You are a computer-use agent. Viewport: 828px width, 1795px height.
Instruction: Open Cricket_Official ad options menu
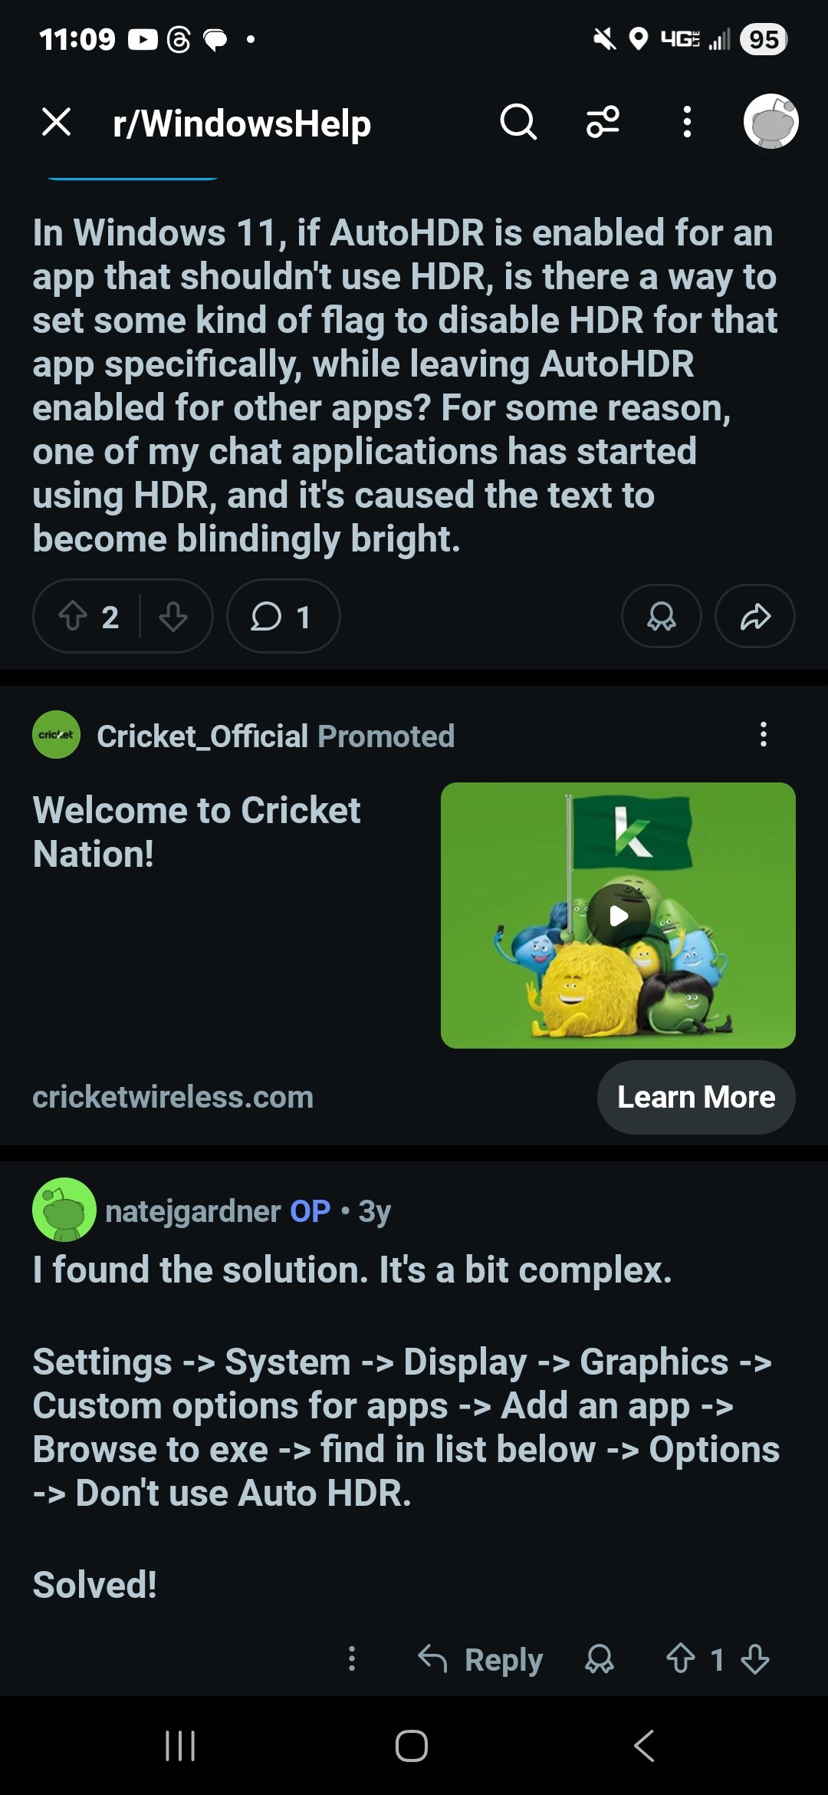click(x=763, y=735)
